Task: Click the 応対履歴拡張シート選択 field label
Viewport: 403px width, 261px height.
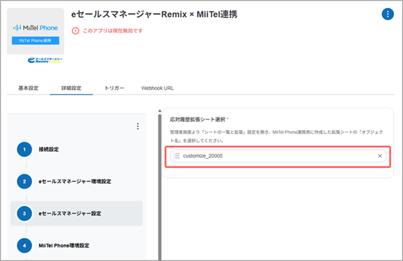Action: 197,119
